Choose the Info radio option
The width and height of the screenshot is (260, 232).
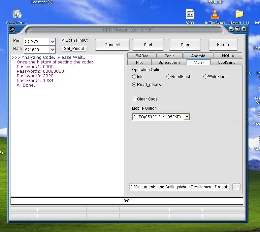(x=134, y=77)
